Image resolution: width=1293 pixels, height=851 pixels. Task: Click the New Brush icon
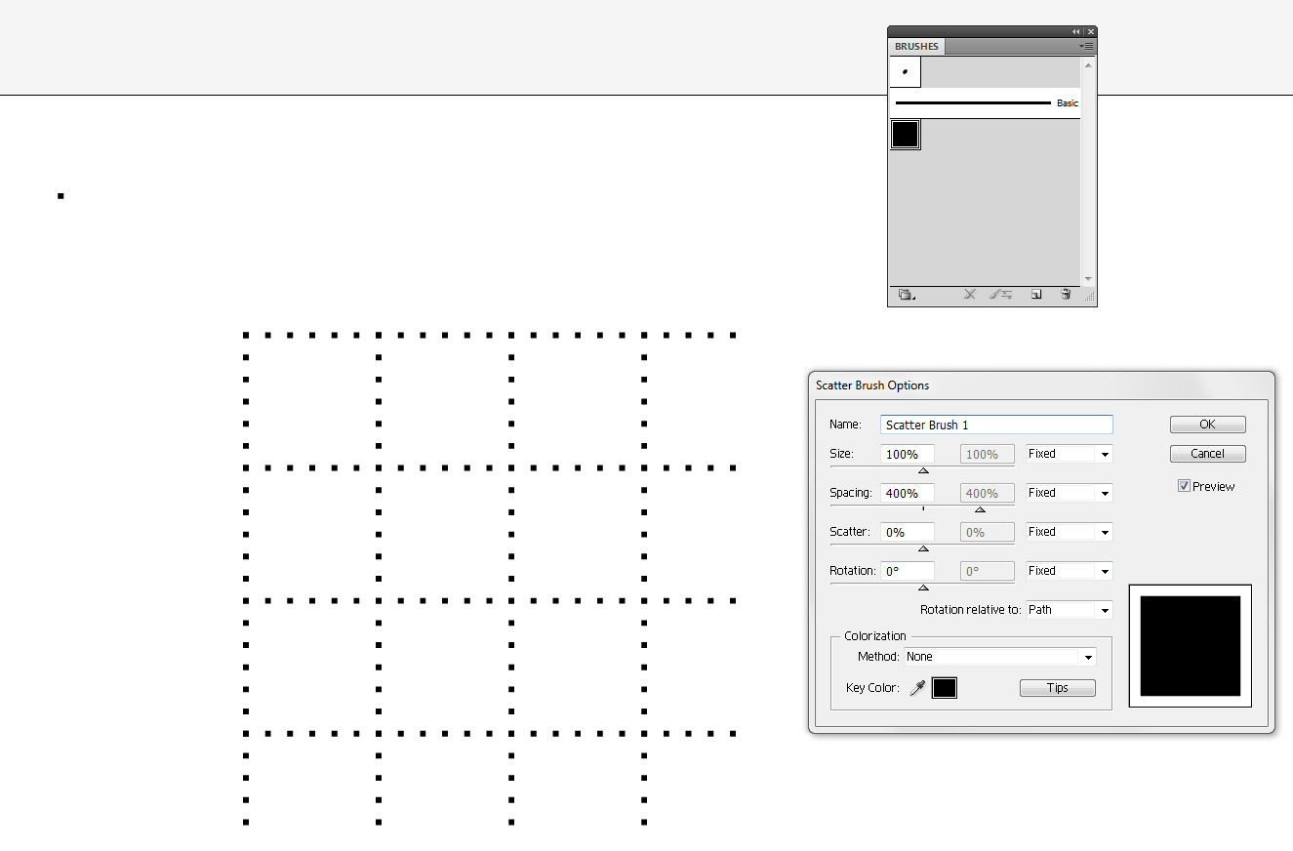click(1036, 295)
